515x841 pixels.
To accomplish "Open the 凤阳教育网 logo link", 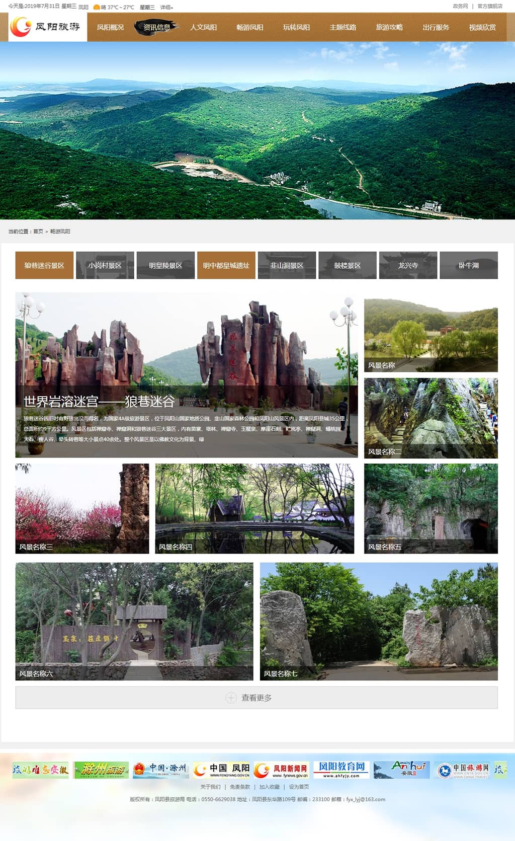I will (x=341, y=770).
